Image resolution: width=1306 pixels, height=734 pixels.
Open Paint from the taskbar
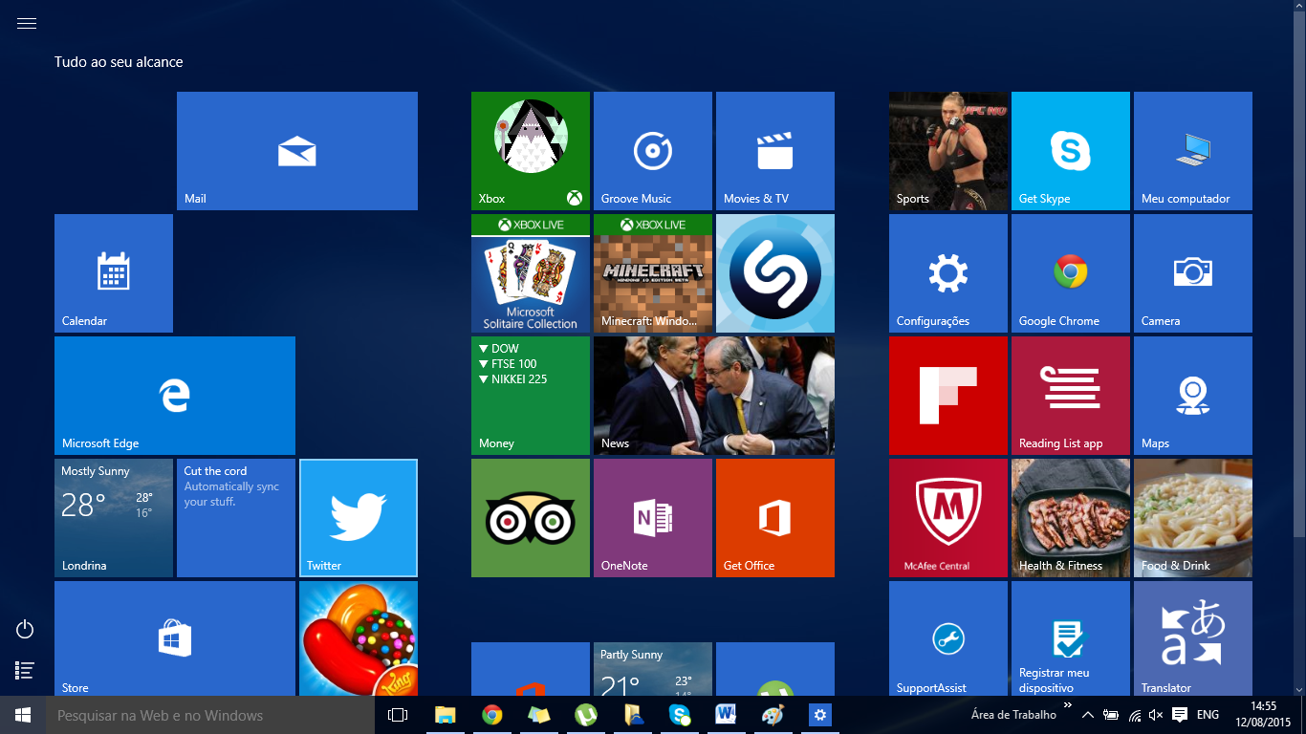773,715
